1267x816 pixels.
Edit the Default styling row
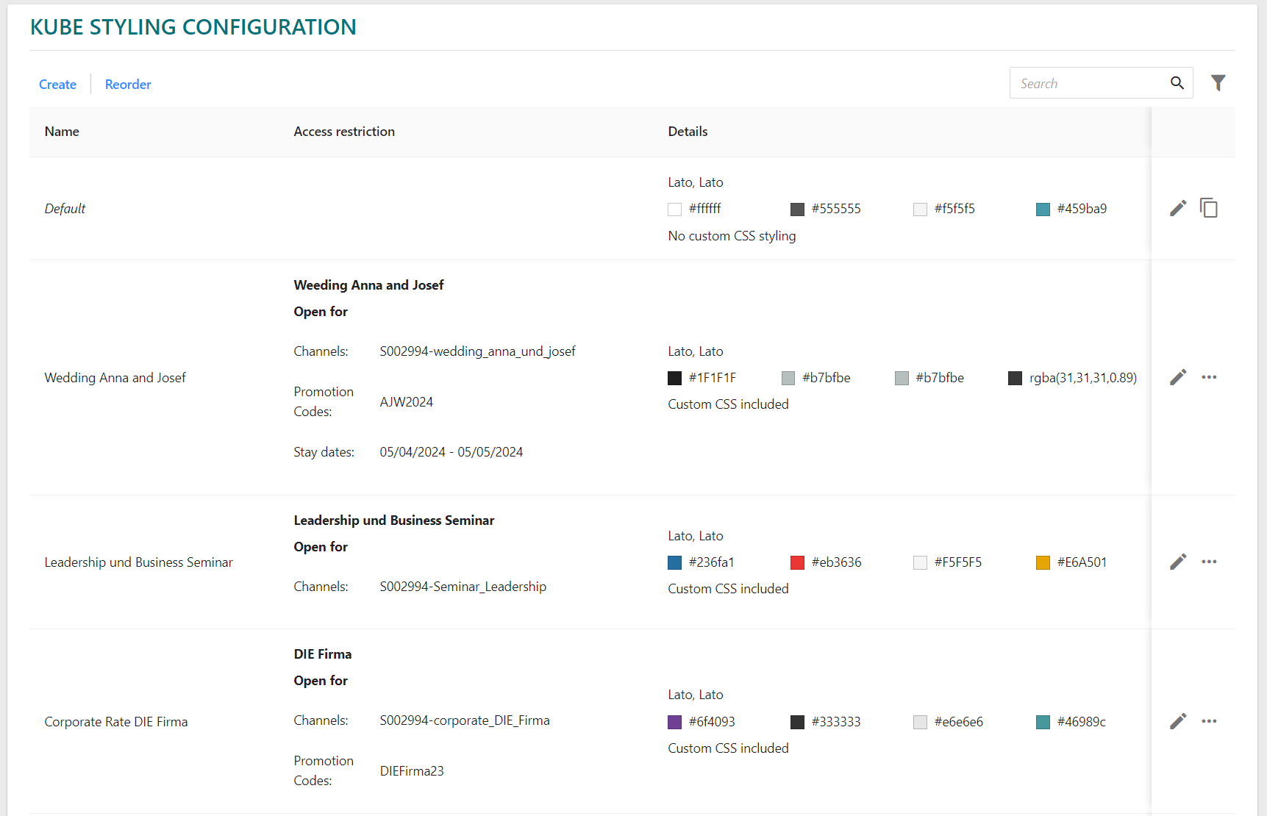(1178, 209)
